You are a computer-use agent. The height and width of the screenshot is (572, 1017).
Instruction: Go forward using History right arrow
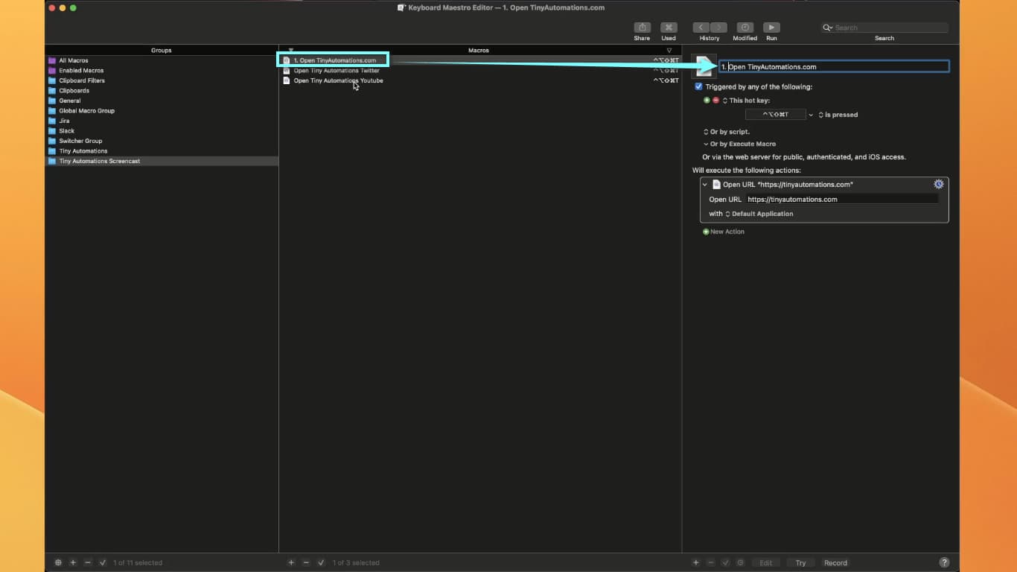[718, 28]
